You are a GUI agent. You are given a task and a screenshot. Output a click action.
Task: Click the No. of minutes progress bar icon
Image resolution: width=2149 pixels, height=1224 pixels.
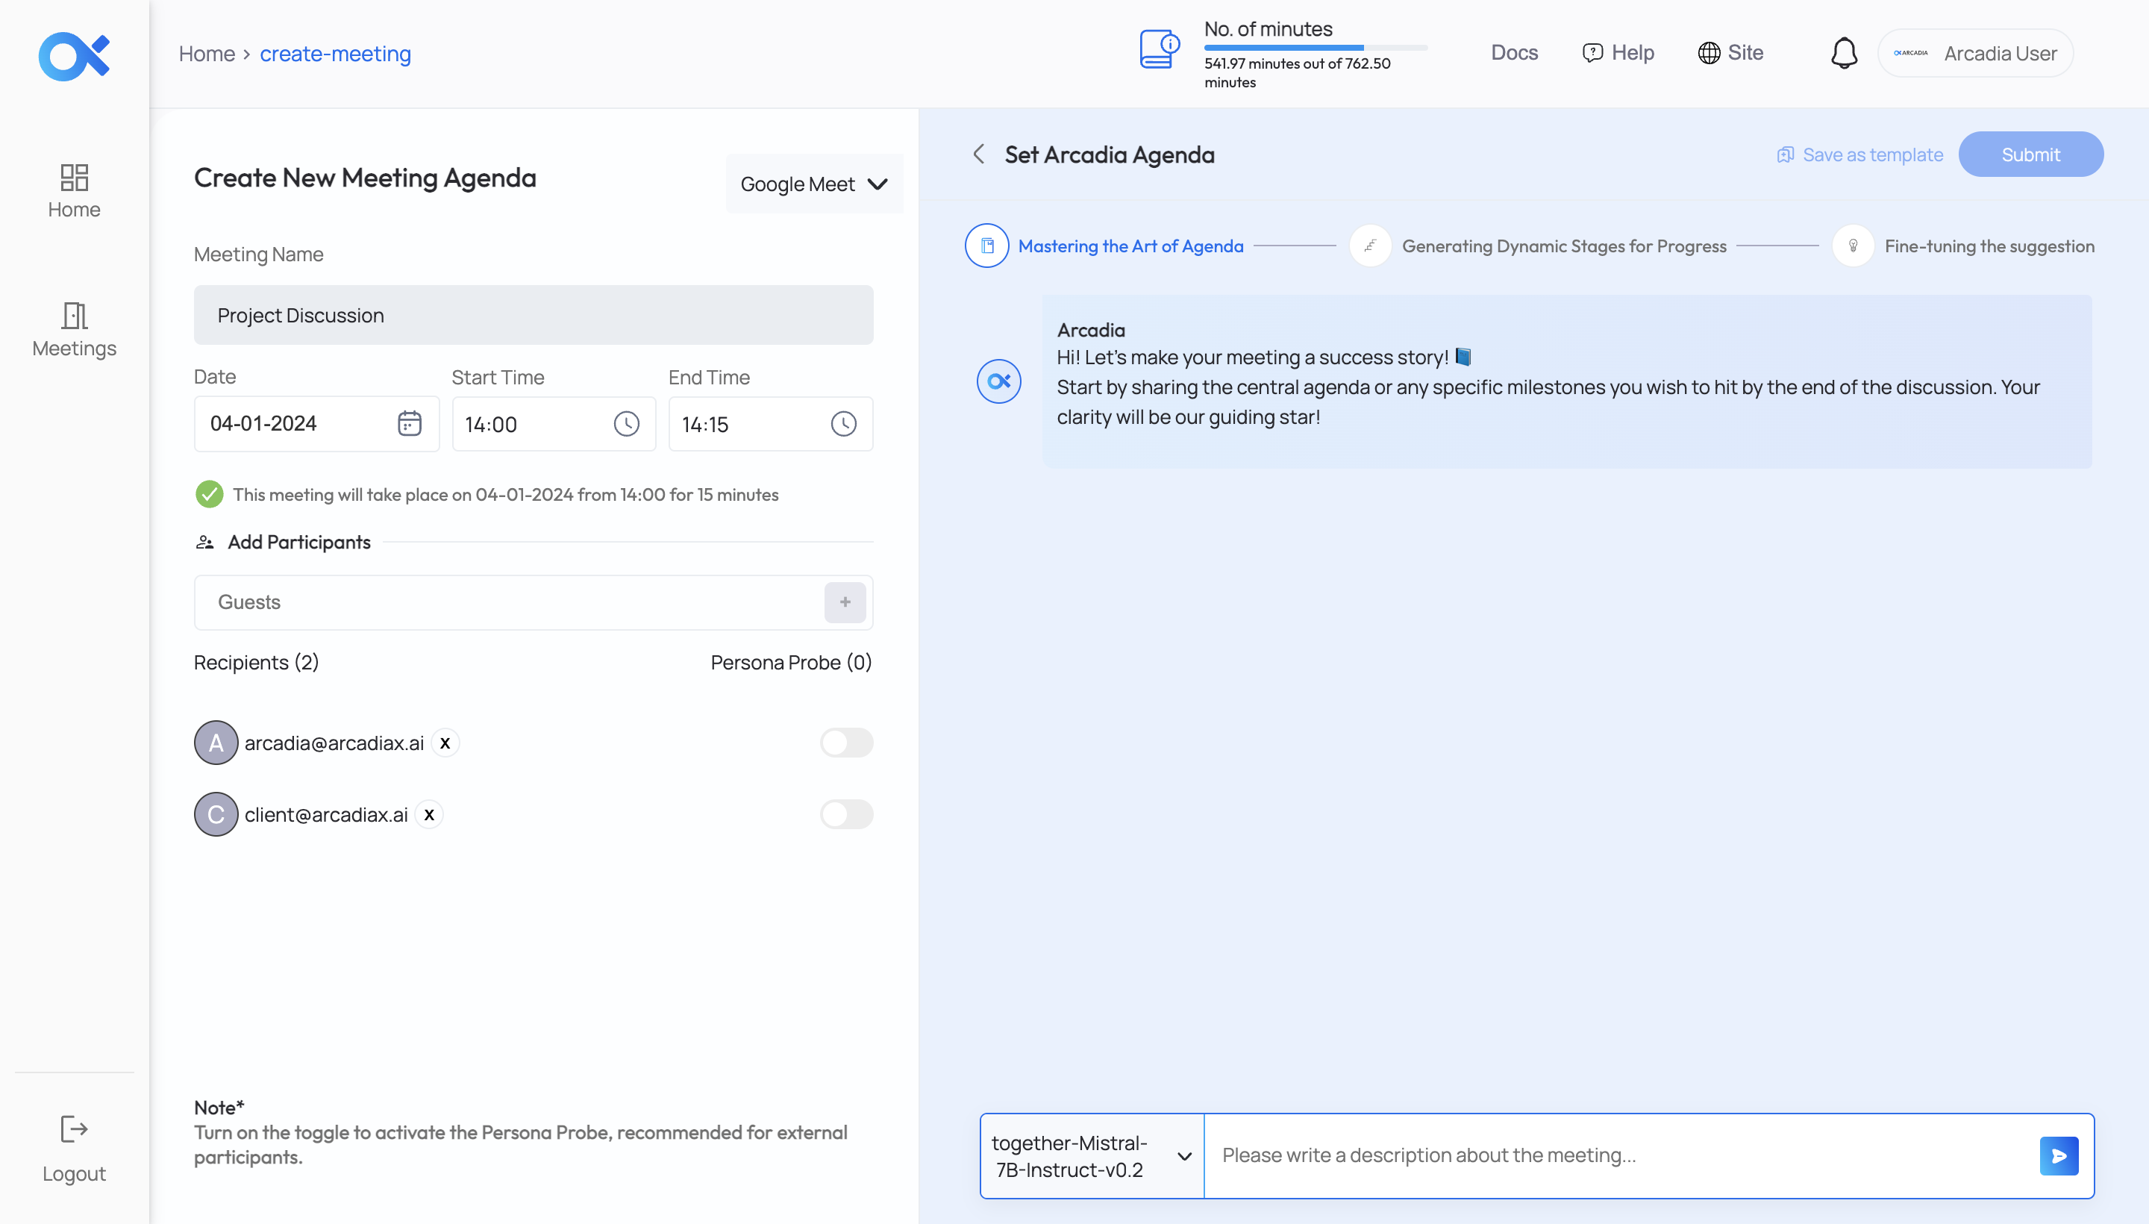(1160, 53)
